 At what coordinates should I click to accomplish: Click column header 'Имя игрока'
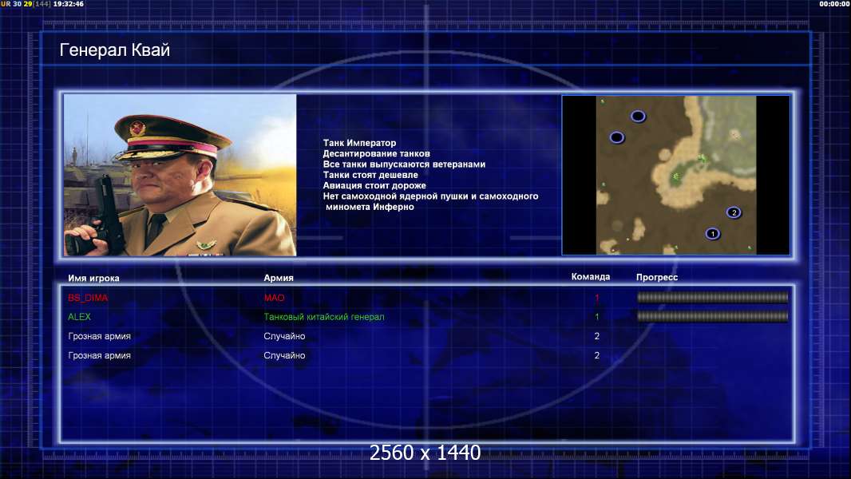click(x=93, y=279)
